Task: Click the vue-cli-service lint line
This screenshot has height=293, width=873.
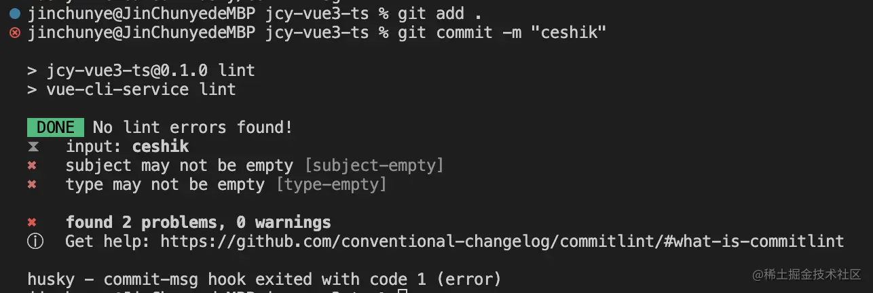Action: [x=132, y=90]
